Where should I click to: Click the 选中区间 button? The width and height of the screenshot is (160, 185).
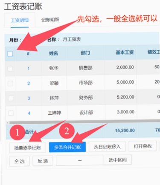(x=118, y=160)
